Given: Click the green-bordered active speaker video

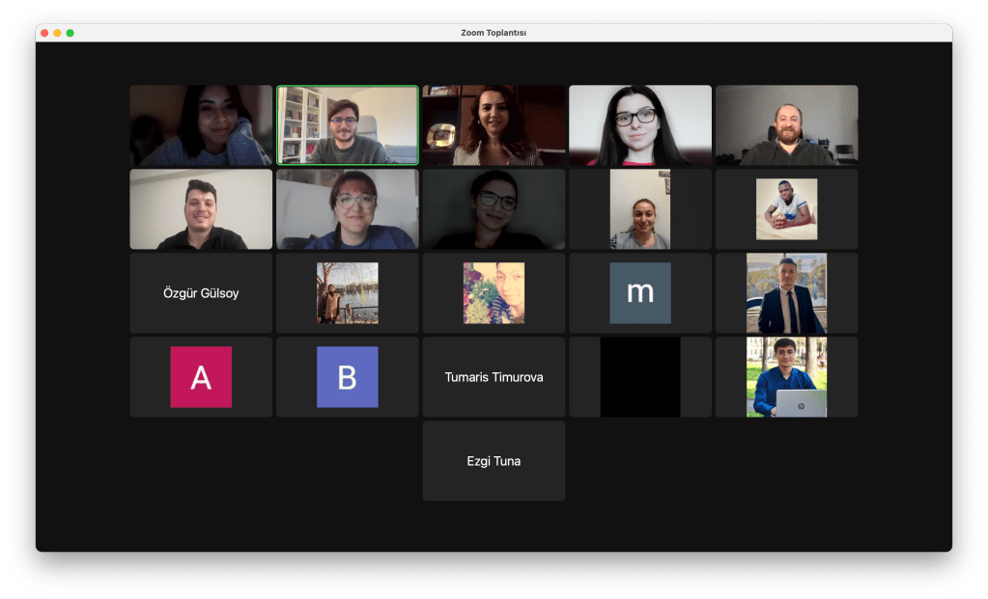Looking at the screenshot, I should [x=348, y=125].
